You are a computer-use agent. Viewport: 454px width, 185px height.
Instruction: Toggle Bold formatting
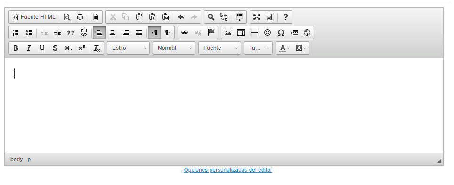coord(16,48)
